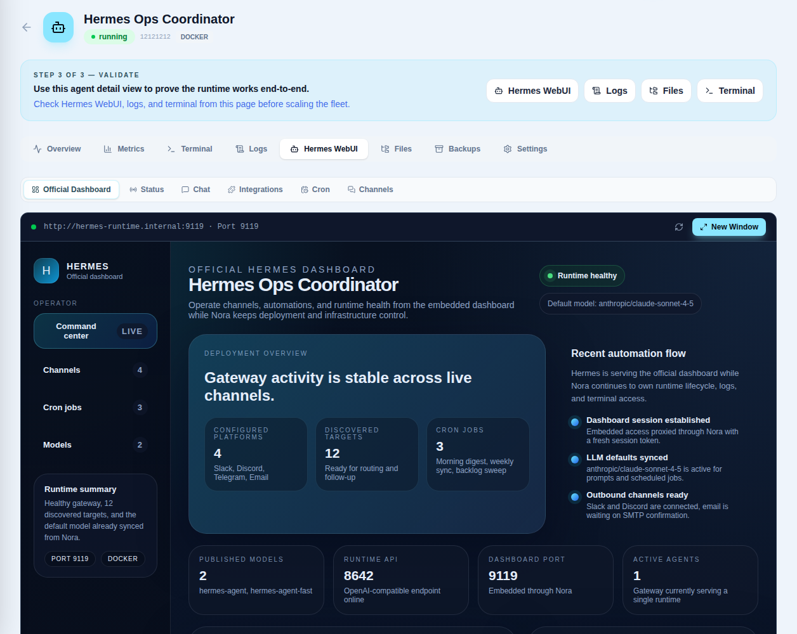The width and height of the screenshot is (797, 634).
Task: Open the Files tab in the tab bar
Action: [x=397, y=149]
